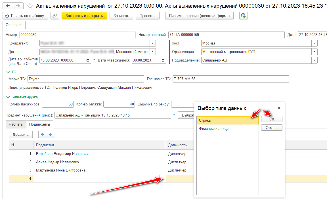Open calendar for Дата утверждения
Screen dimensions: 327x199
point(163,60)
